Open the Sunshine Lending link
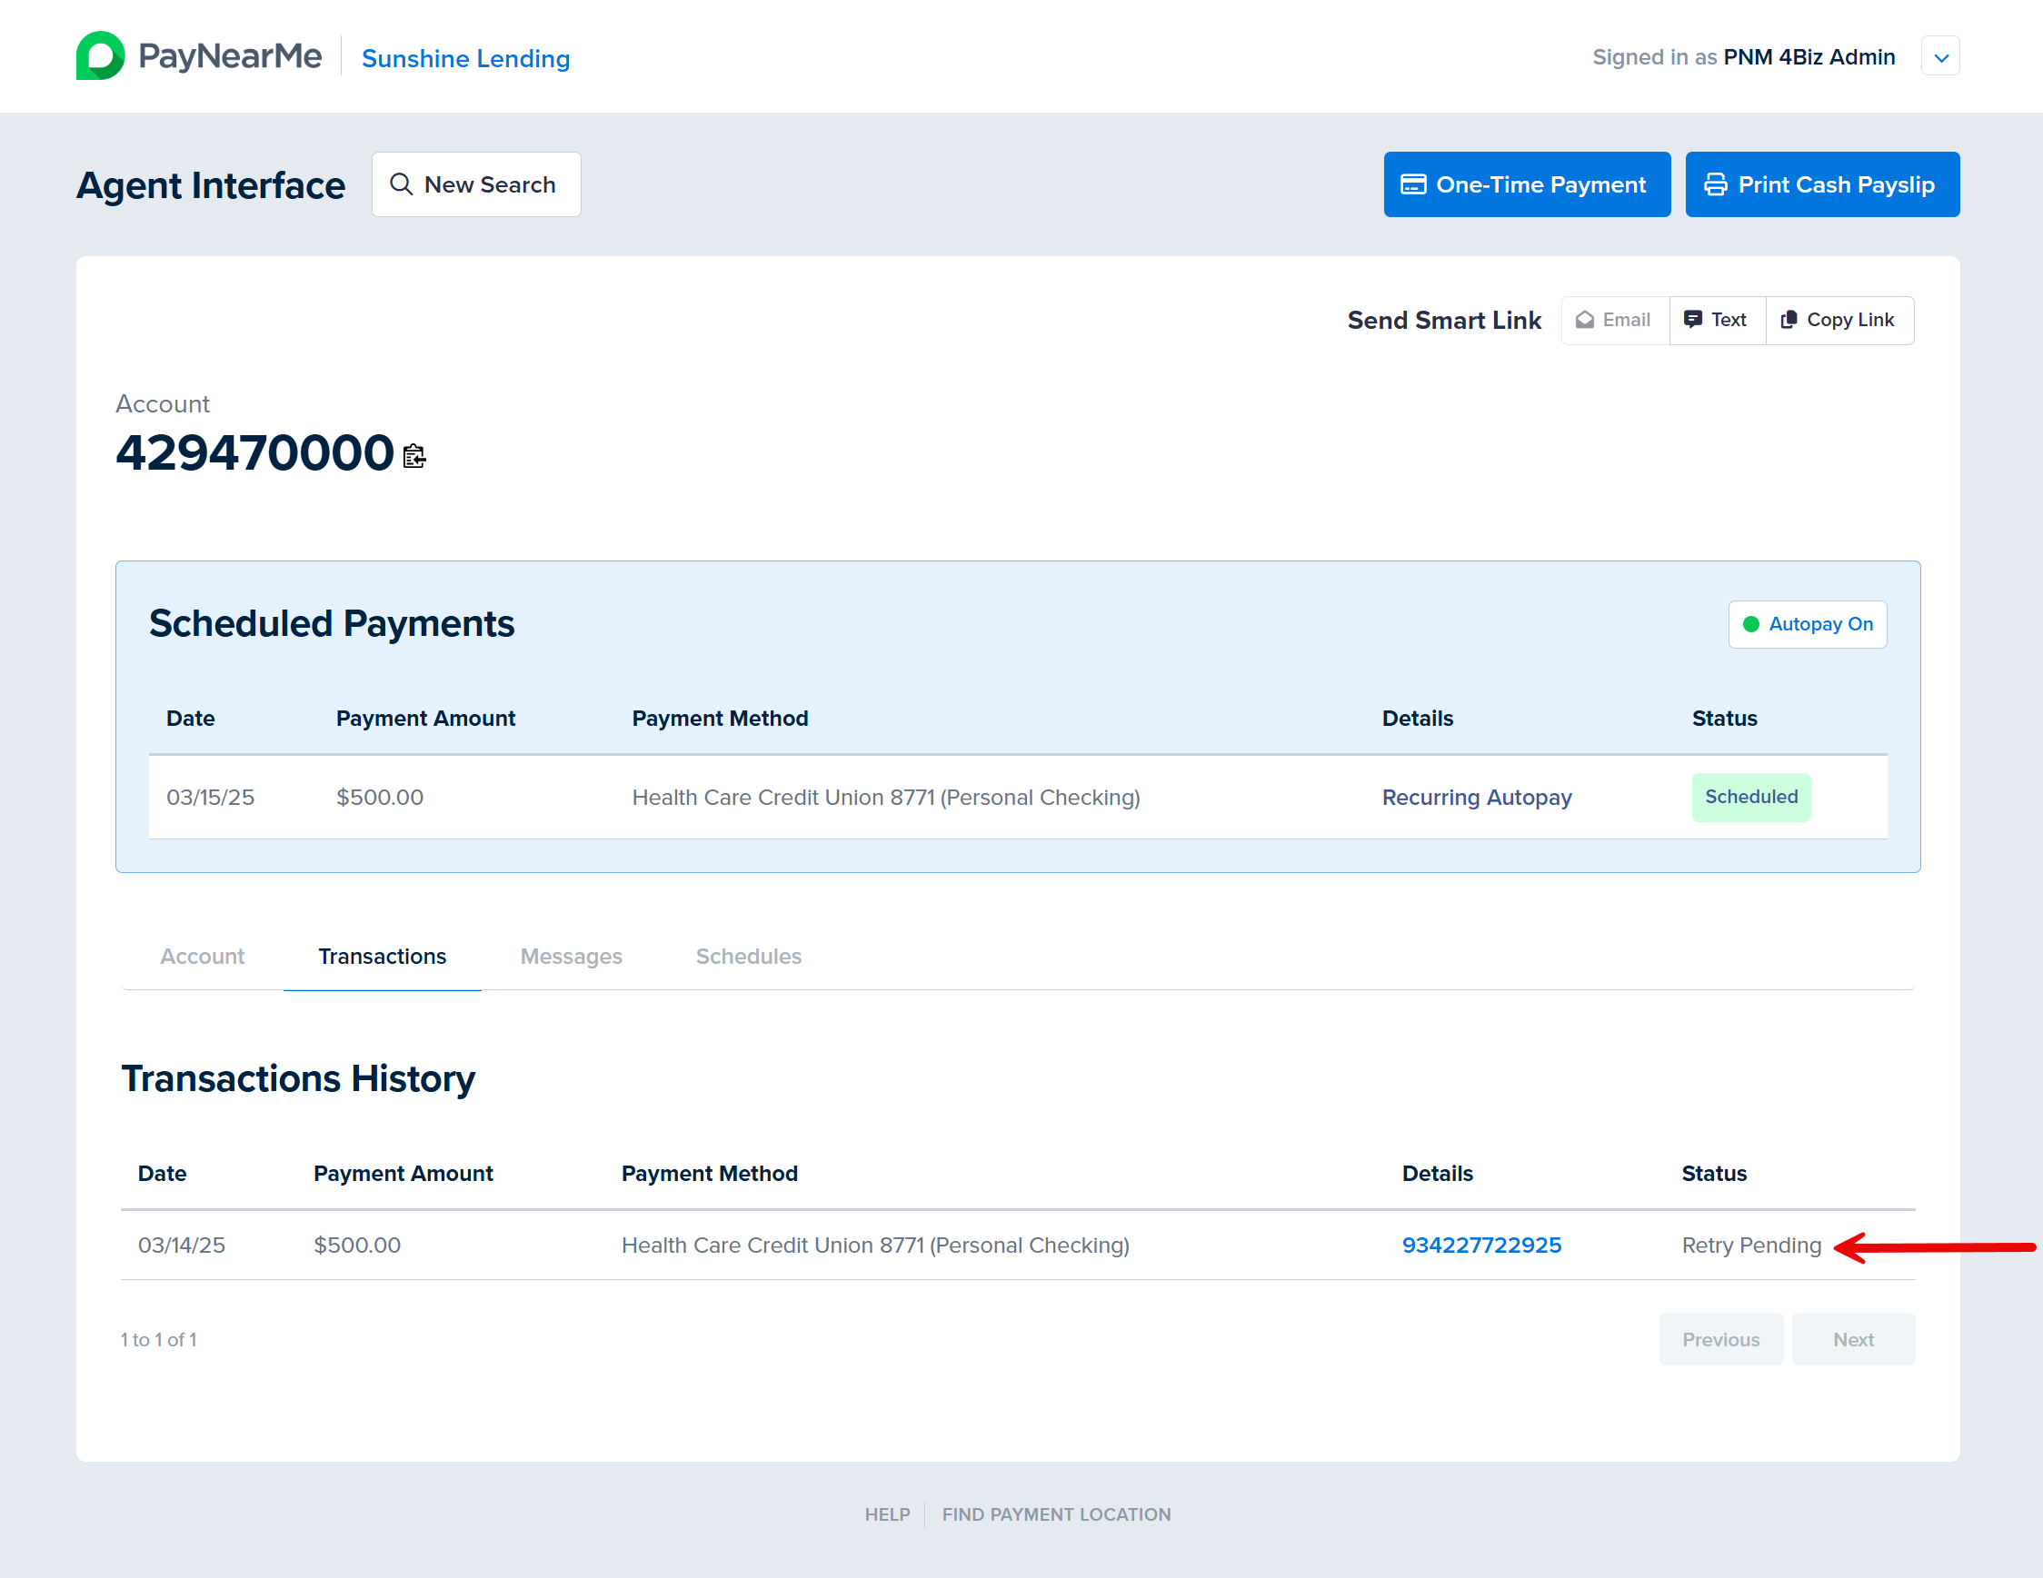2043x1578 pixels. point(466,58)
